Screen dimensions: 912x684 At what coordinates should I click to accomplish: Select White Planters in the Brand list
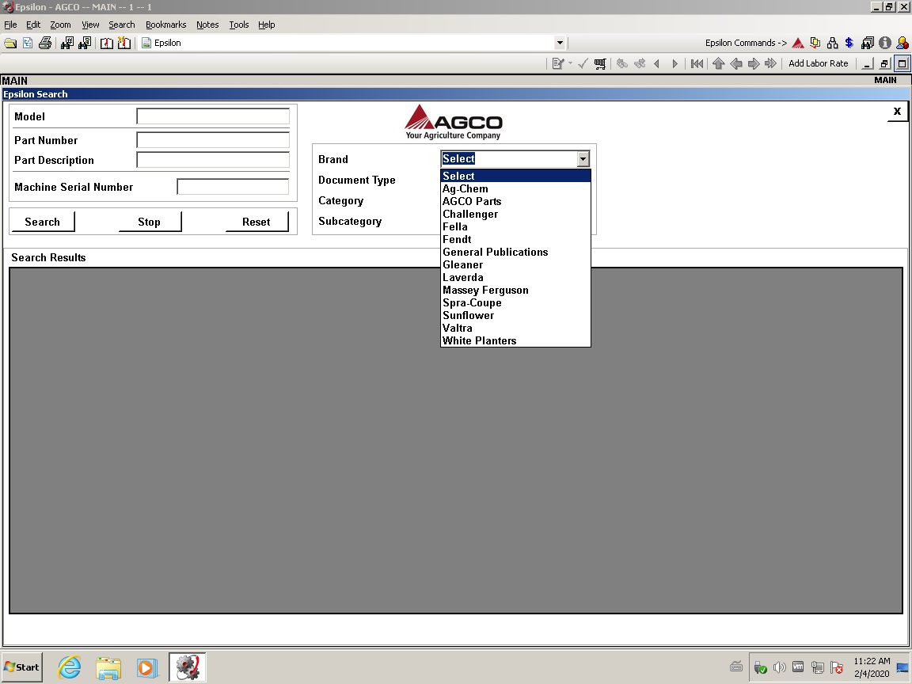[x=515, y=341]
